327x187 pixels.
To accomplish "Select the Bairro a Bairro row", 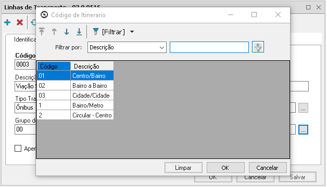I will (x=92, y=86).
